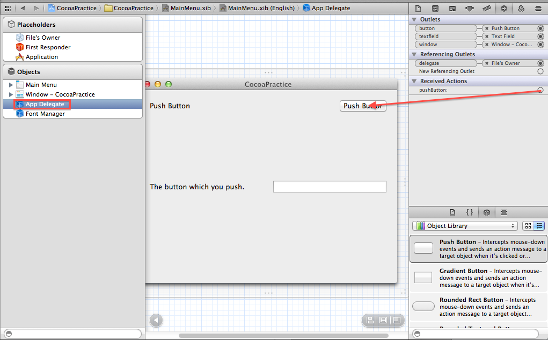The height and width of the screenshot is (340, 548).
Task: Choose Gradient Button in Object Library
Action: (478, 278)
